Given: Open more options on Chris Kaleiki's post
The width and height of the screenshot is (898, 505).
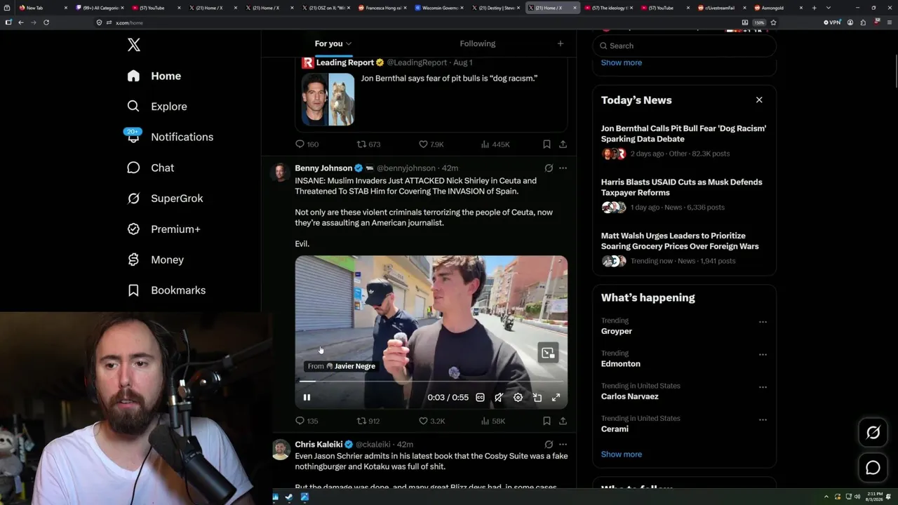Looking at the screenshot, I should [563, 445].
